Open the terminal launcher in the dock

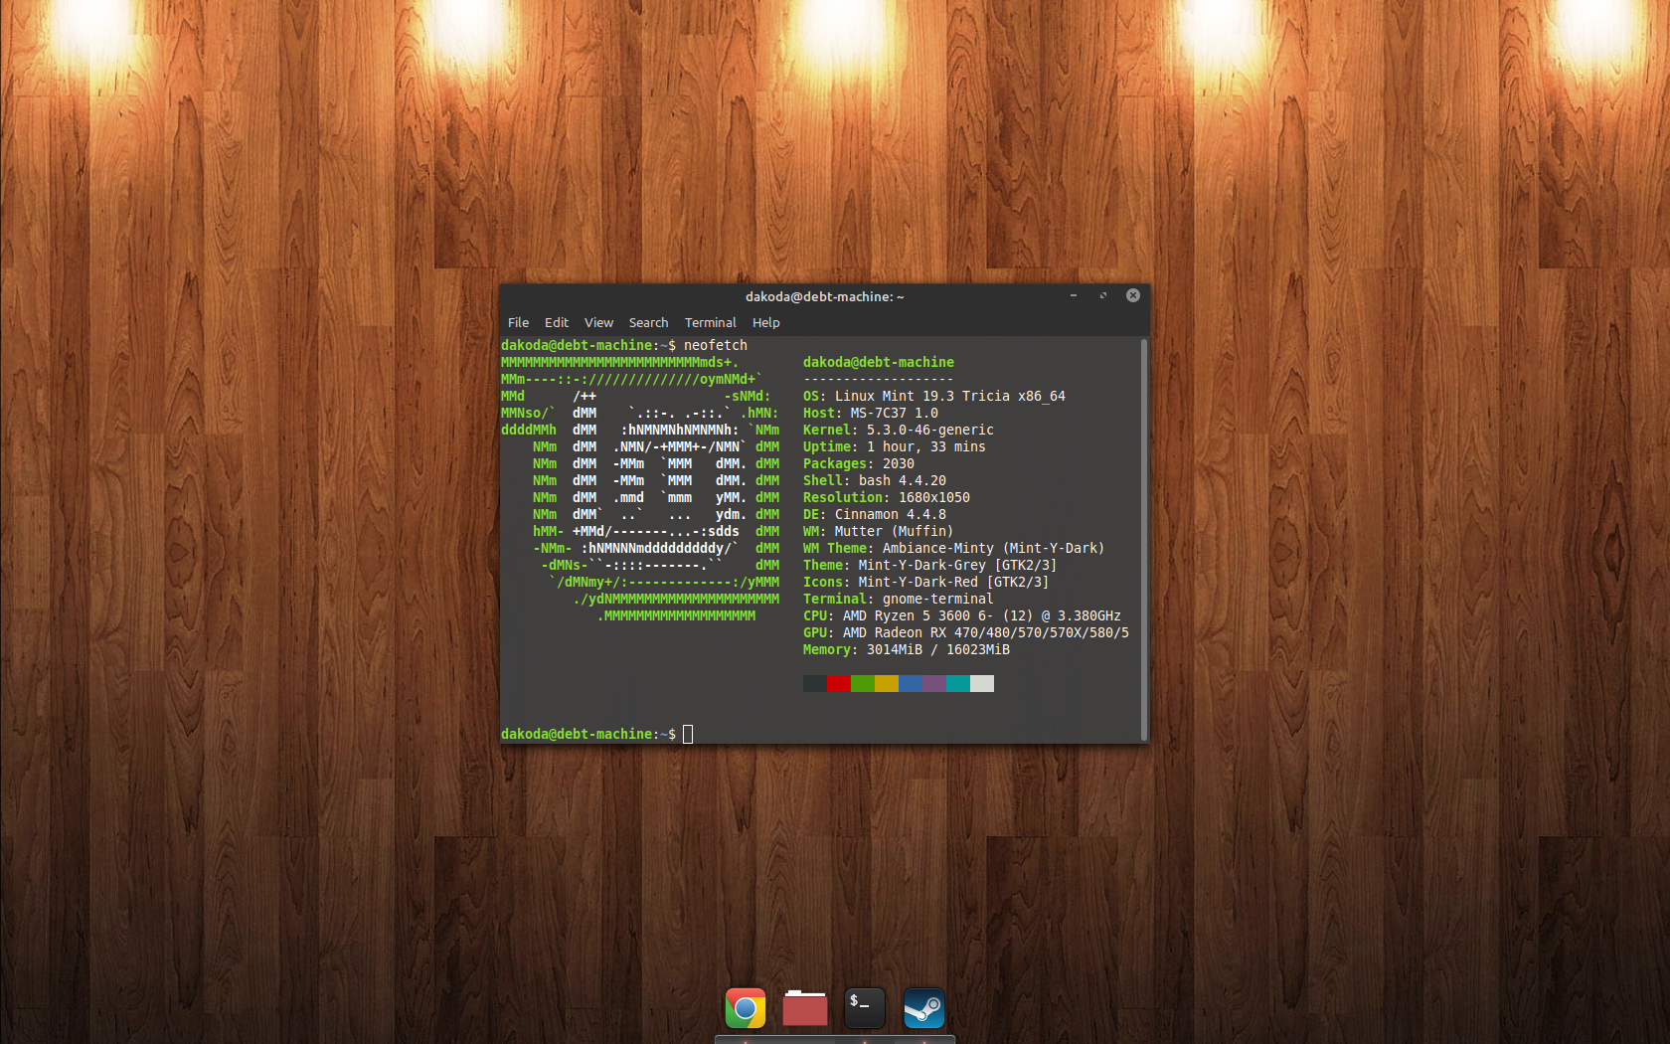pyautogui.click(x=864, y=1007)
